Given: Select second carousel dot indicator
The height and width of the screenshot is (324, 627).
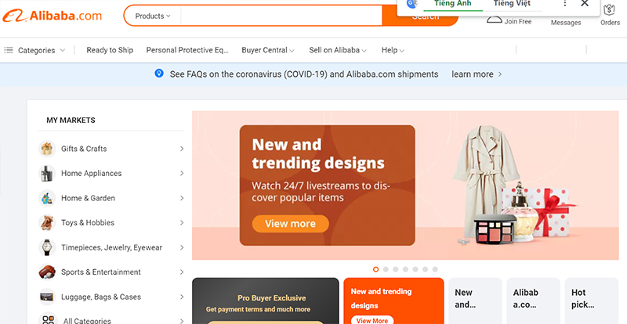Looking at the screenshot, I should (386, 269).
